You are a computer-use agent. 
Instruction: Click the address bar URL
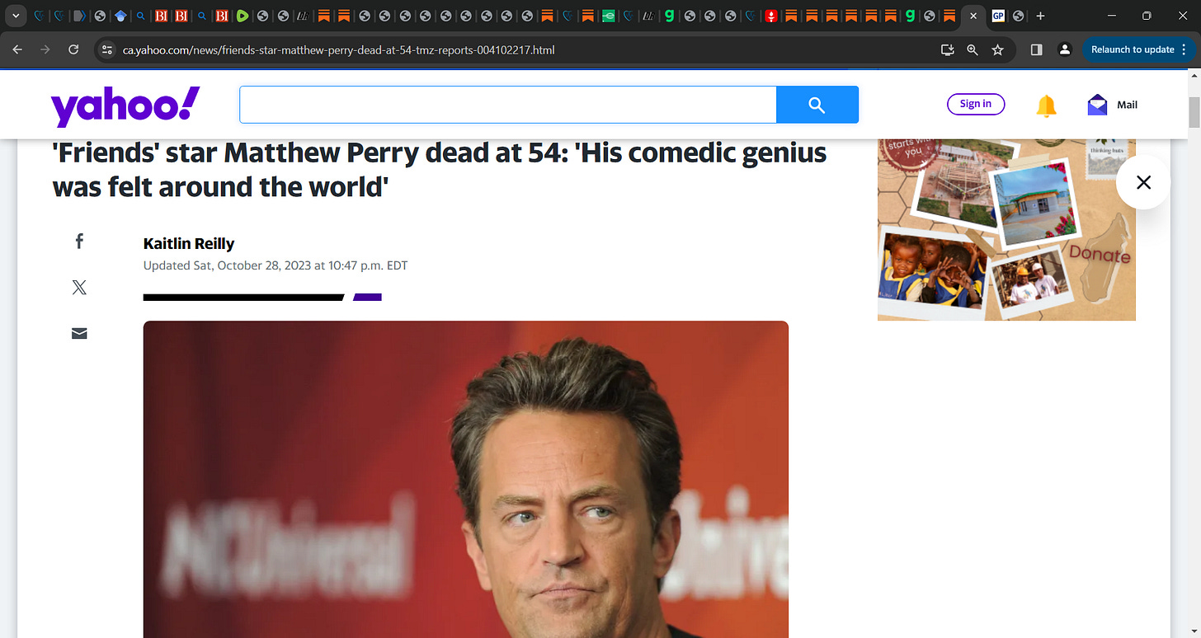point(338,50)
